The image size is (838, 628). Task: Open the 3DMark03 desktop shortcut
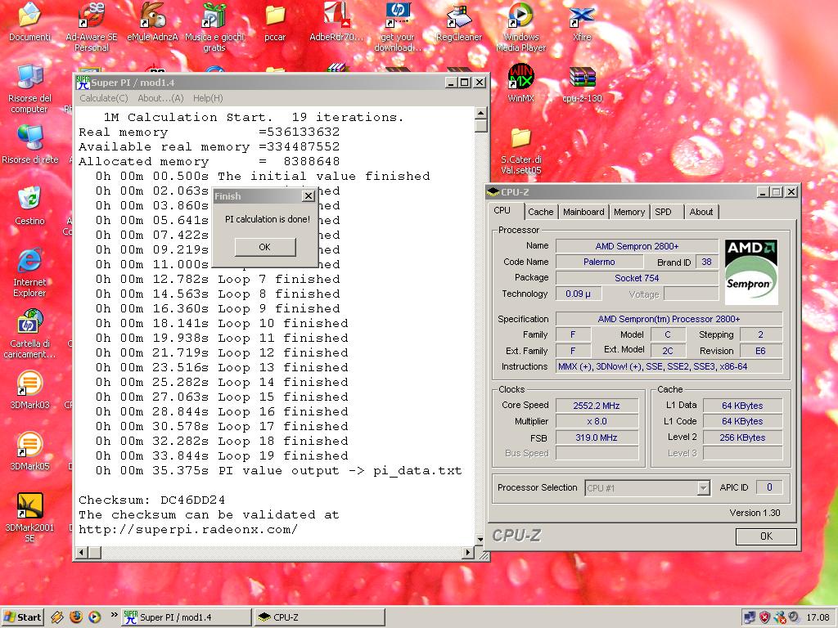[29, 384]
